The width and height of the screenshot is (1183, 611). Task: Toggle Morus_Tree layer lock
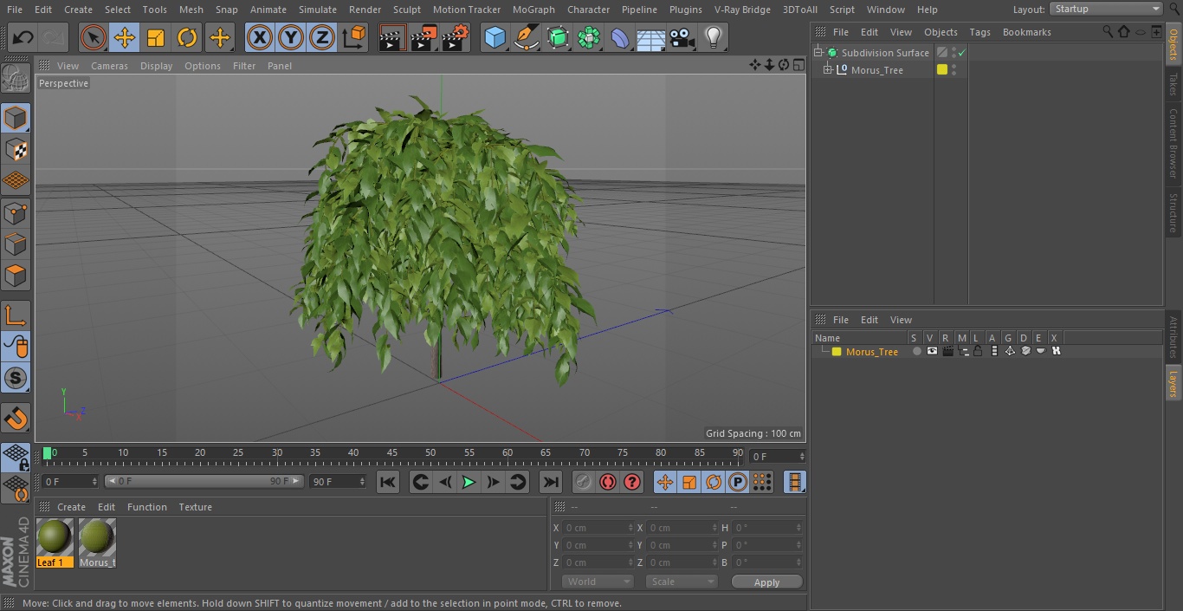point(978,351)
